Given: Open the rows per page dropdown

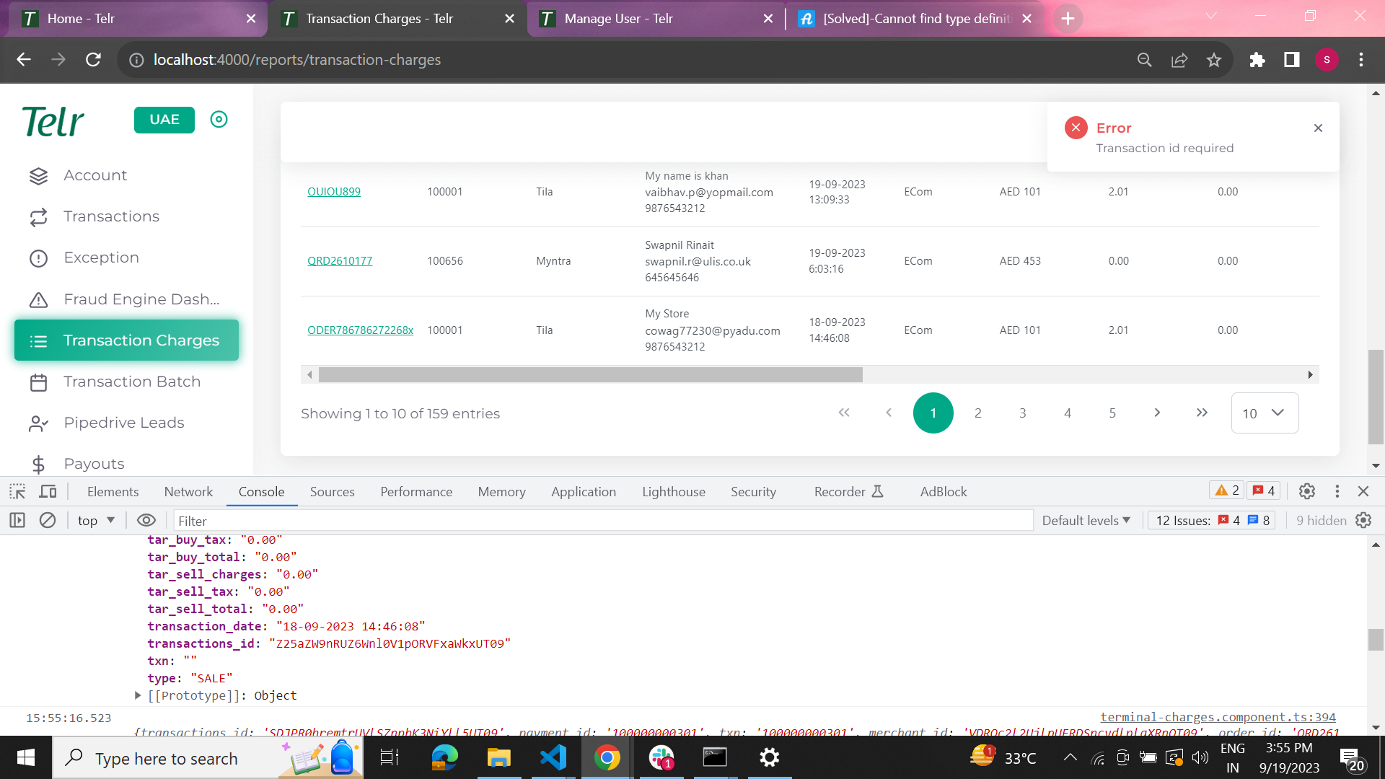Looking at the screenshot, I should [1264, 413].
